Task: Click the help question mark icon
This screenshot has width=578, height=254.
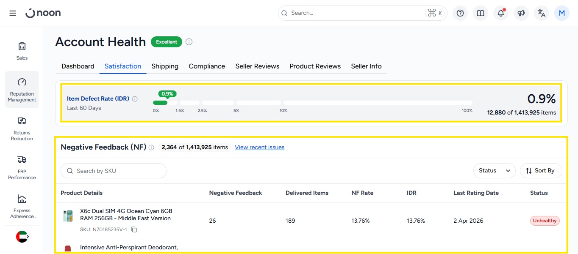Action: [460, 13]
